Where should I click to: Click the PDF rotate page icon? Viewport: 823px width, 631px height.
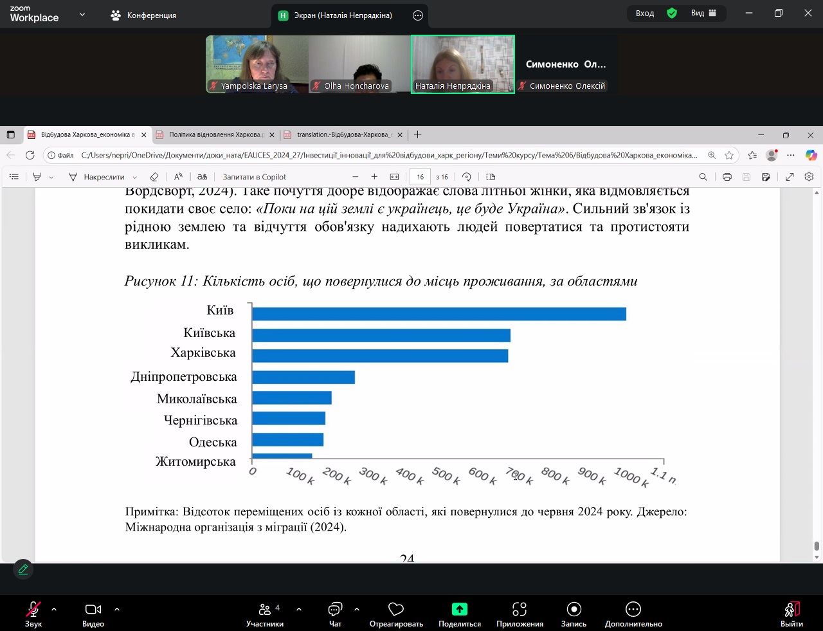[467, 177]
